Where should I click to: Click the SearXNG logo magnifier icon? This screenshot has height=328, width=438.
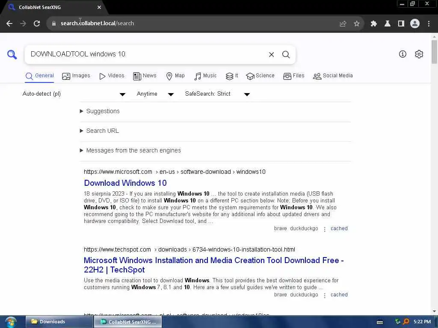pos(12,54)
